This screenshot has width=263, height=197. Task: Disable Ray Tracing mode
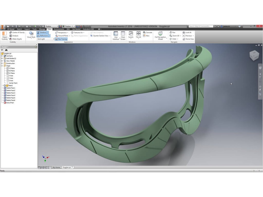[61, 39]
